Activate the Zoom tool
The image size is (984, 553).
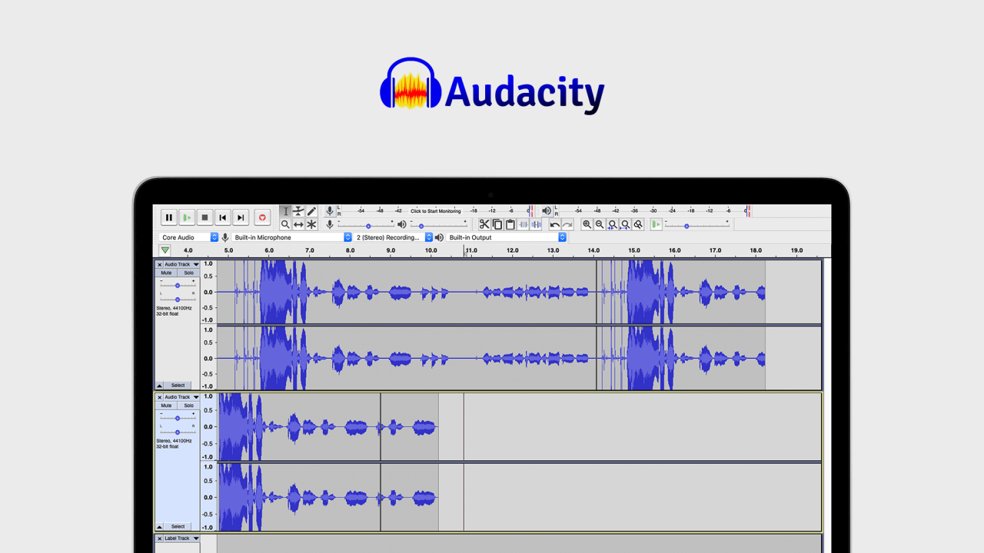tap(285, 224)
